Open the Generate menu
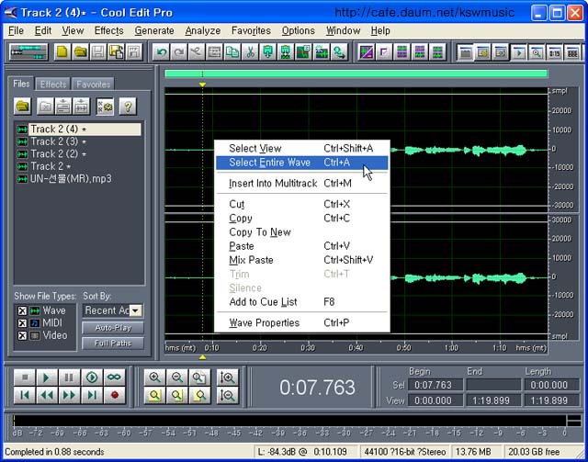The height and width of the screenshot is (462, 588). tap(154, 30)
